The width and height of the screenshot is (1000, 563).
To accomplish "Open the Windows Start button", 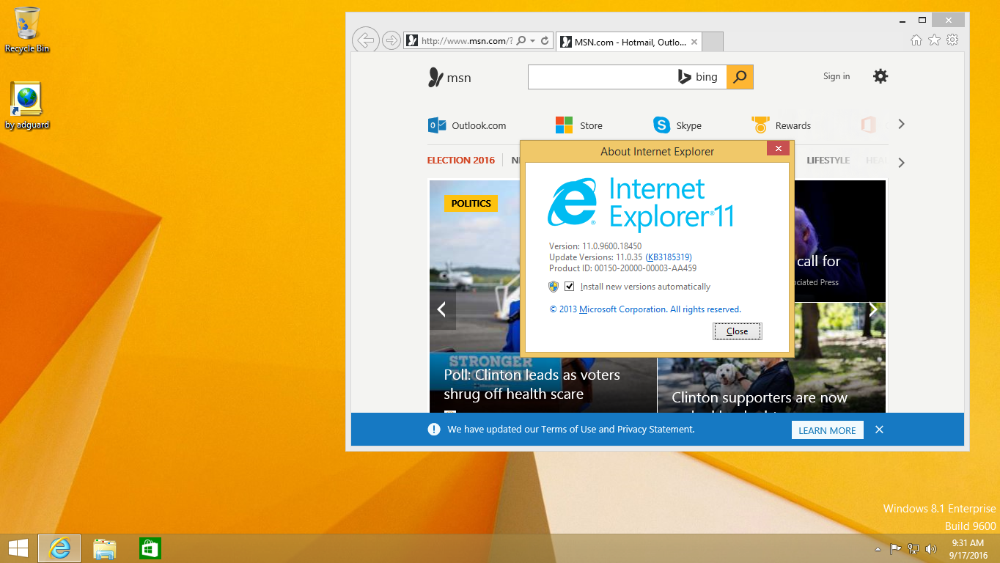I will point(18,548).
